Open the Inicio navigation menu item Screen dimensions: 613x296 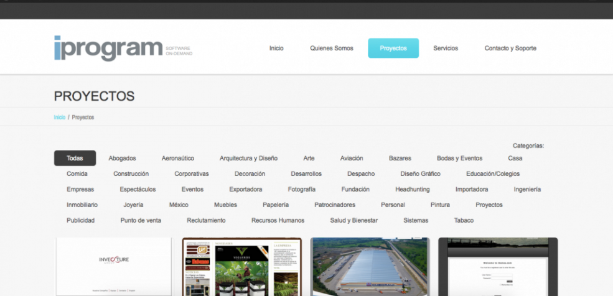tap(276, 48)
